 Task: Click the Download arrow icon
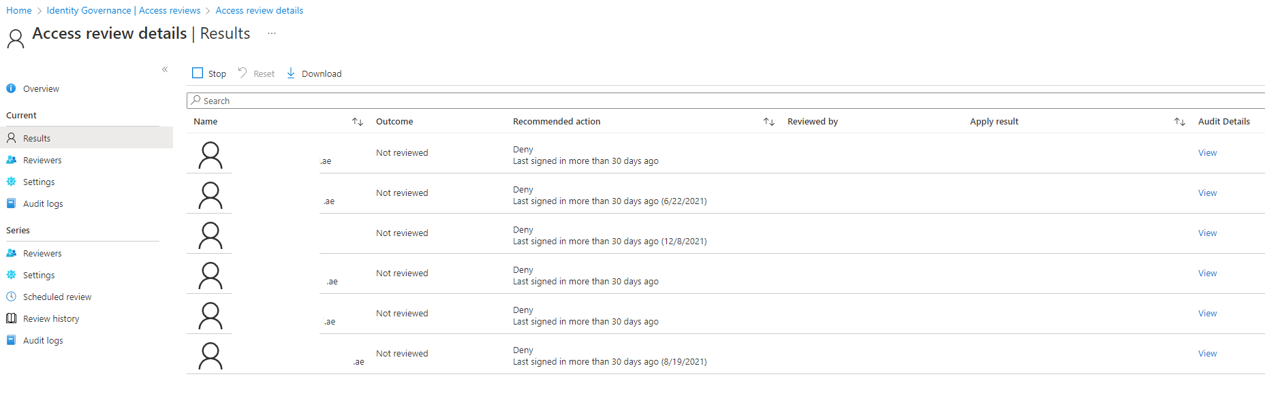[291, 73]
